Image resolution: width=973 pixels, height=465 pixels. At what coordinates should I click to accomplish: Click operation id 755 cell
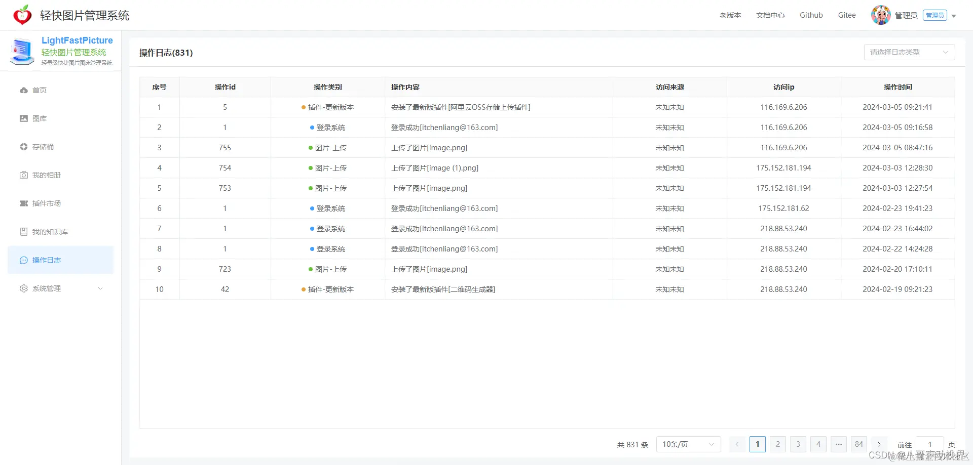(x=225, y=148)
